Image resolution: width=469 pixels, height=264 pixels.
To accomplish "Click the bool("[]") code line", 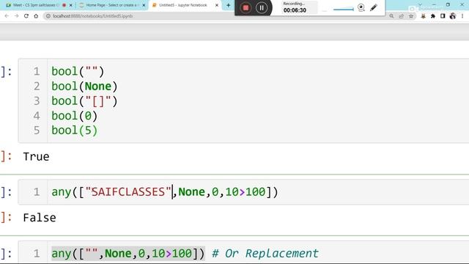I will coord(84,101).
